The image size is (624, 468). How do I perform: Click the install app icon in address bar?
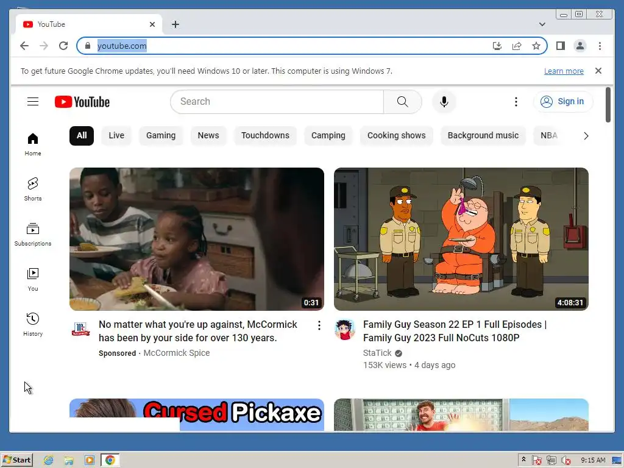497,46
